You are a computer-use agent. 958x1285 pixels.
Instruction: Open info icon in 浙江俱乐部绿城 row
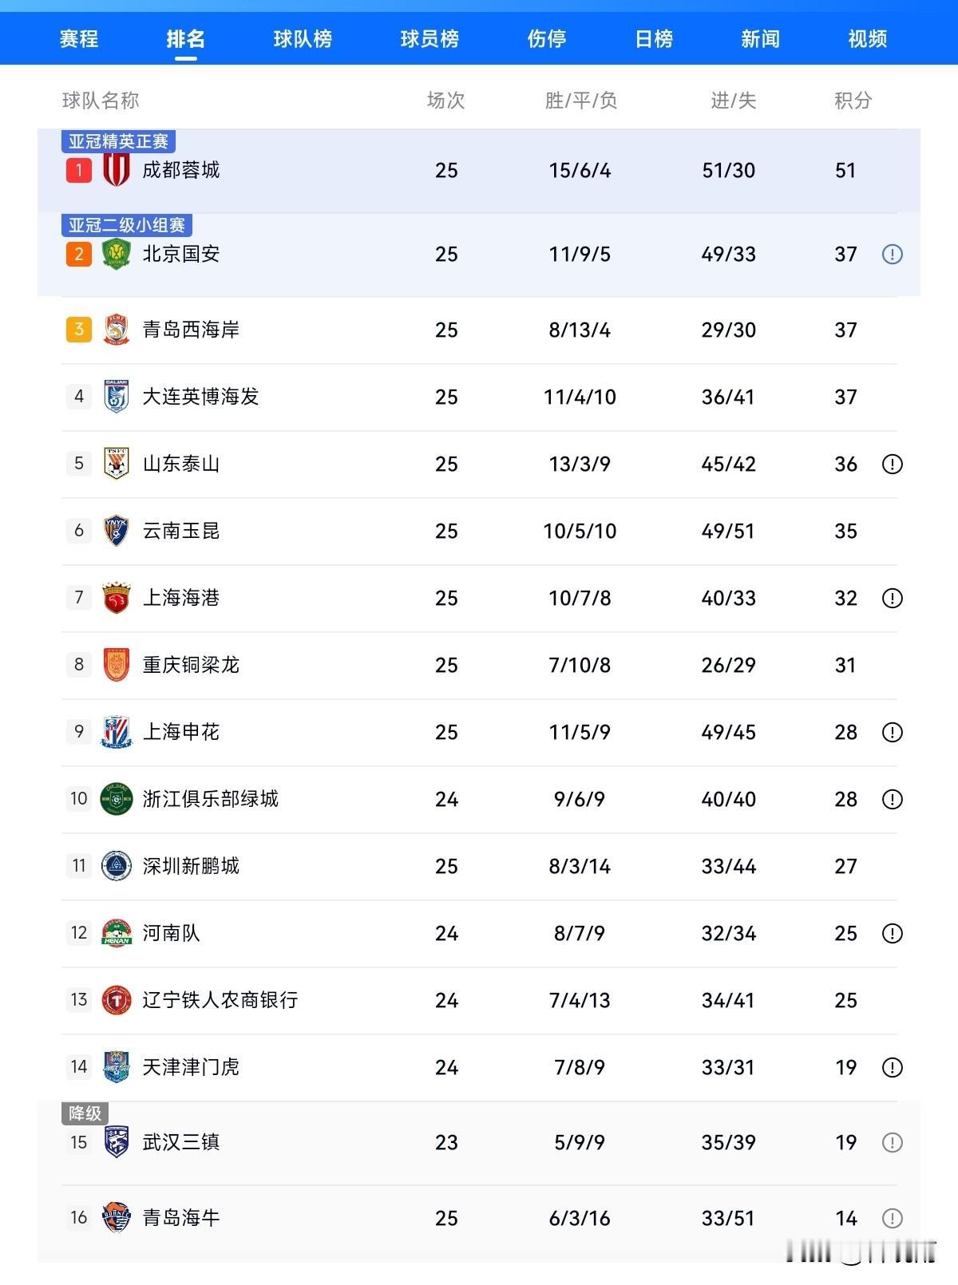[892, 799]
